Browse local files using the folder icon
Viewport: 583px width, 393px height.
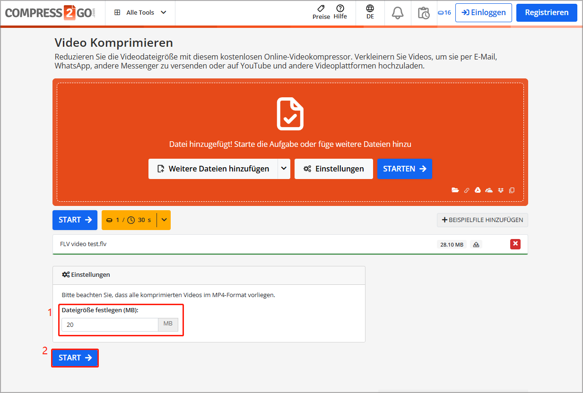click(x=455, y=190)
